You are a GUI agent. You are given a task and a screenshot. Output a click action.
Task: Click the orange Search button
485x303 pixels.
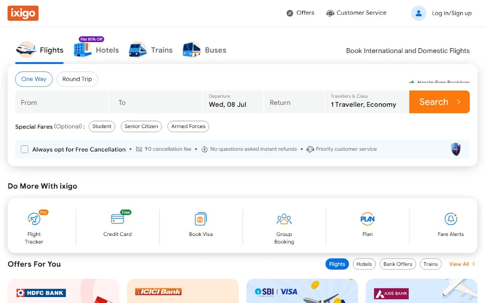click(x=439, y=102)
